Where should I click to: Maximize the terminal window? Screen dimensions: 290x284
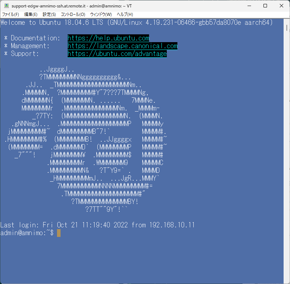(x=265, y=6)
